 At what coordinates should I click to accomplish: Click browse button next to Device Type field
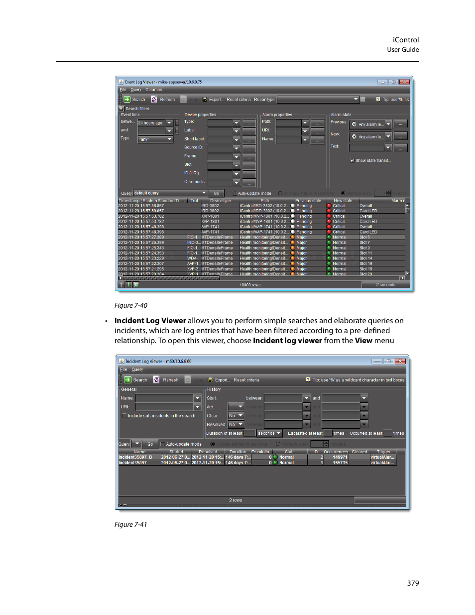click(249, 123)
